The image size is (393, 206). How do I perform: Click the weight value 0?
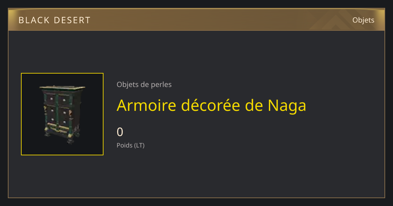coord(120,132)
